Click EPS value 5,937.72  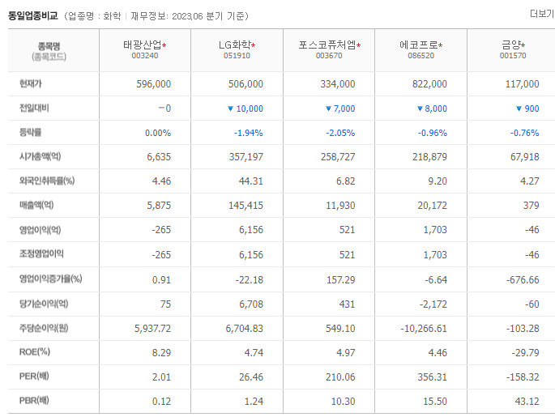152,329
